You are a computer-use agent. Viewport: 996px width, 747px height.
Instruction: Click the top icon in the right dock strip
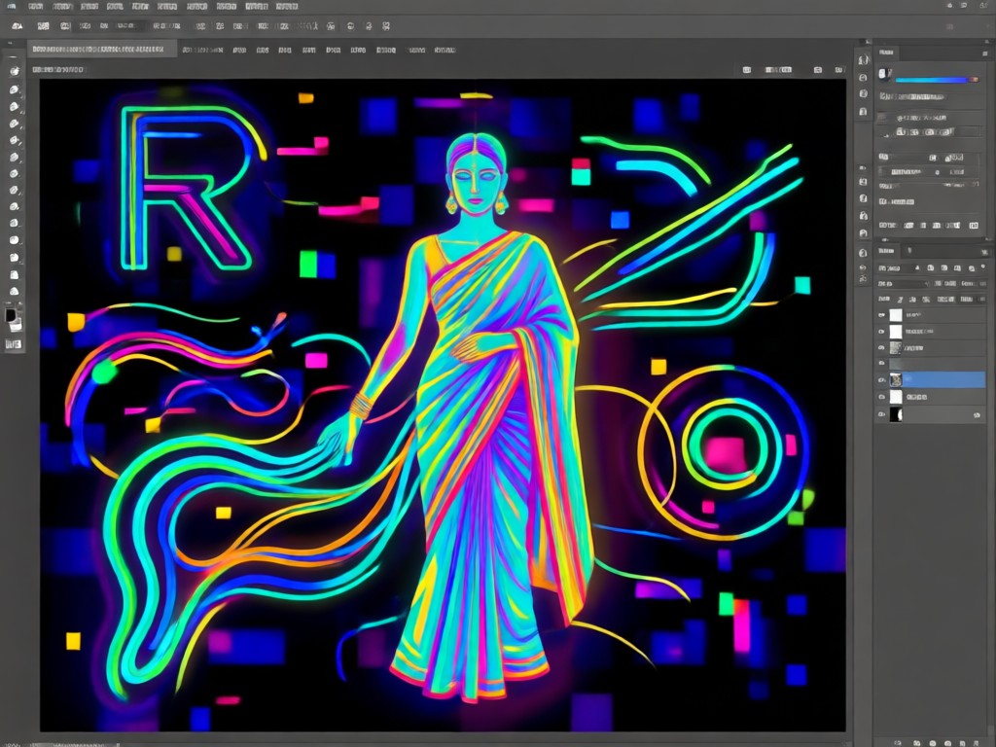pos(863,60)
